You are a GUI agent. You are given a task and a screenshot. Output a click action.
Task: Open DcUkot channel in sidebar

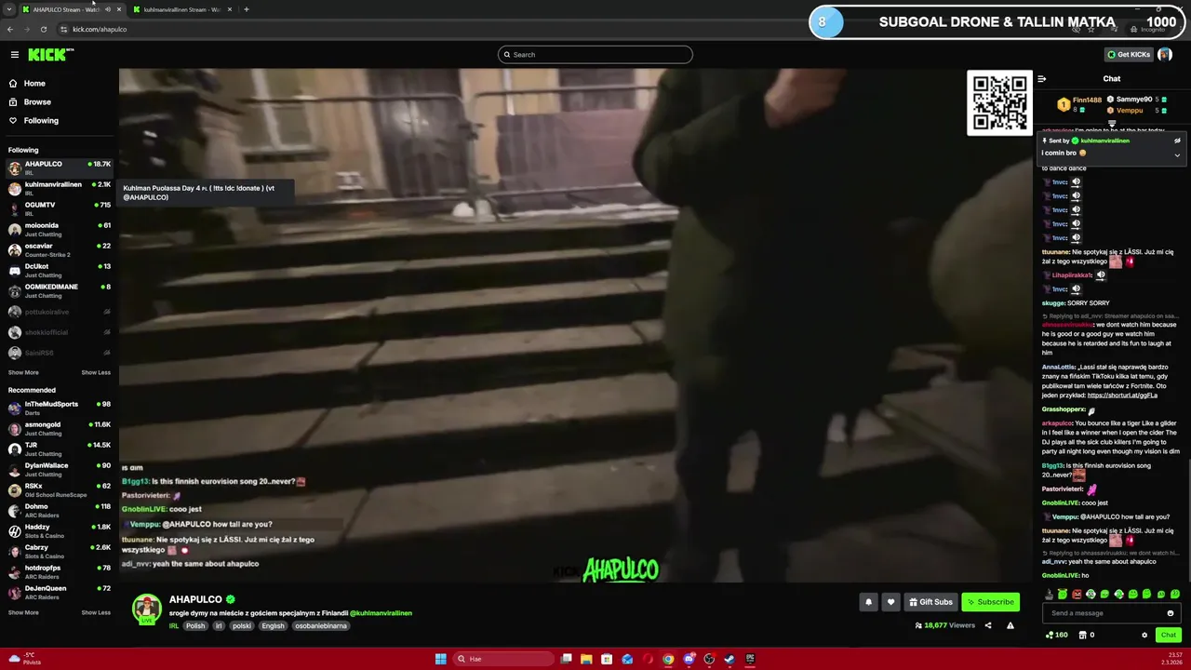click(x=60, y=270)
